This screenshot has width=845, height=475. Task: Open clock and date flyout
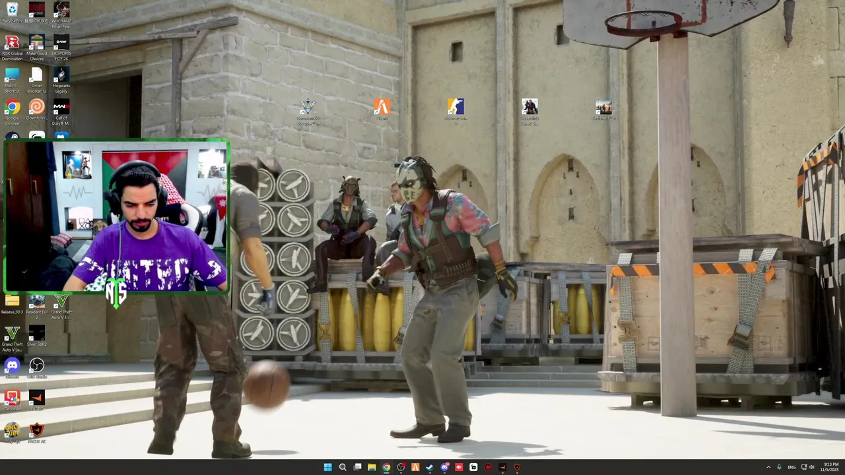[830, 467]
